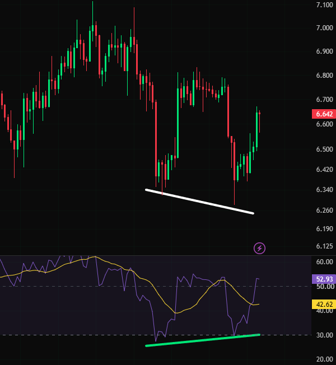Viewport: 336px width, 365px height.
Task: Click the 6.500 price axis label
Action: pos(325,149)
